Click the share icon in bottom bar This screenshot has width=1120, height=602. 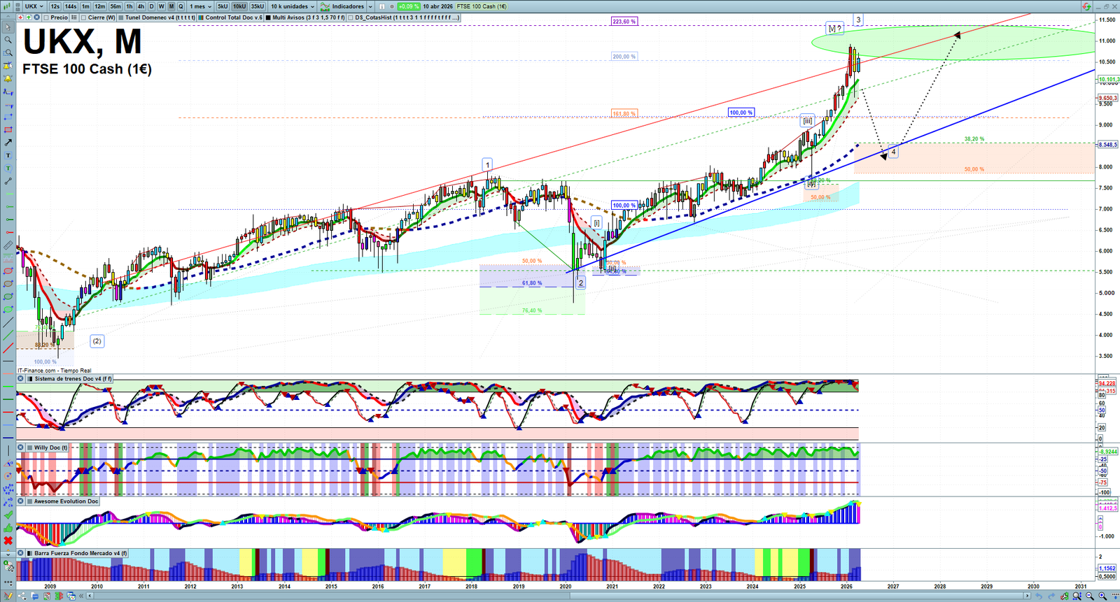[21, 596]
